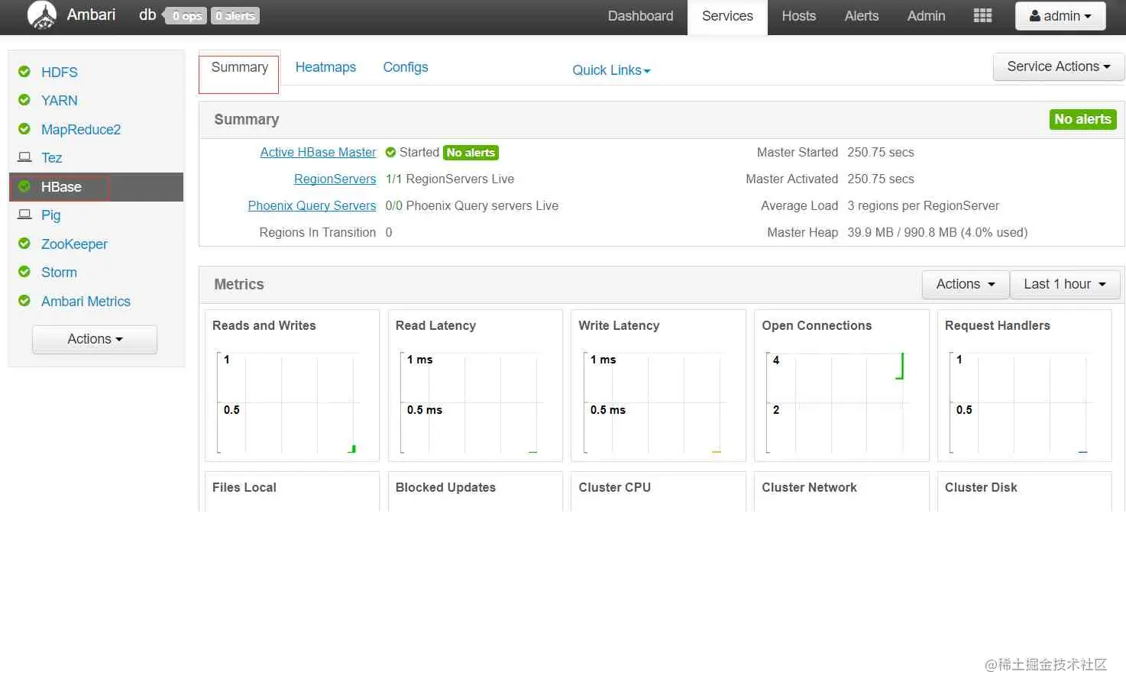Switch to the Configs tab
Screen dimensions: 1126x691
(406, 67)
